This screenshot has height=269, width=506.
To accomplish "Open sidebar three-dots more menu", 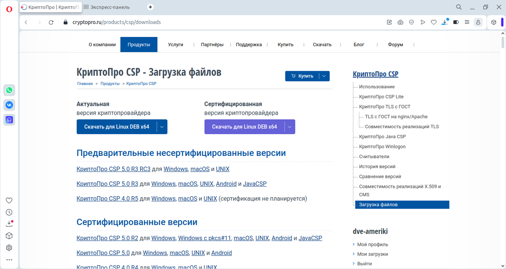I will [x=9, y=260].
